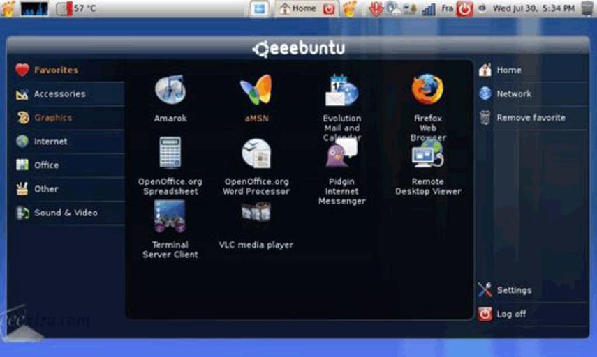Launch Remote Desktop Viewer
This screenshot has height=357, width=597.
427,153
